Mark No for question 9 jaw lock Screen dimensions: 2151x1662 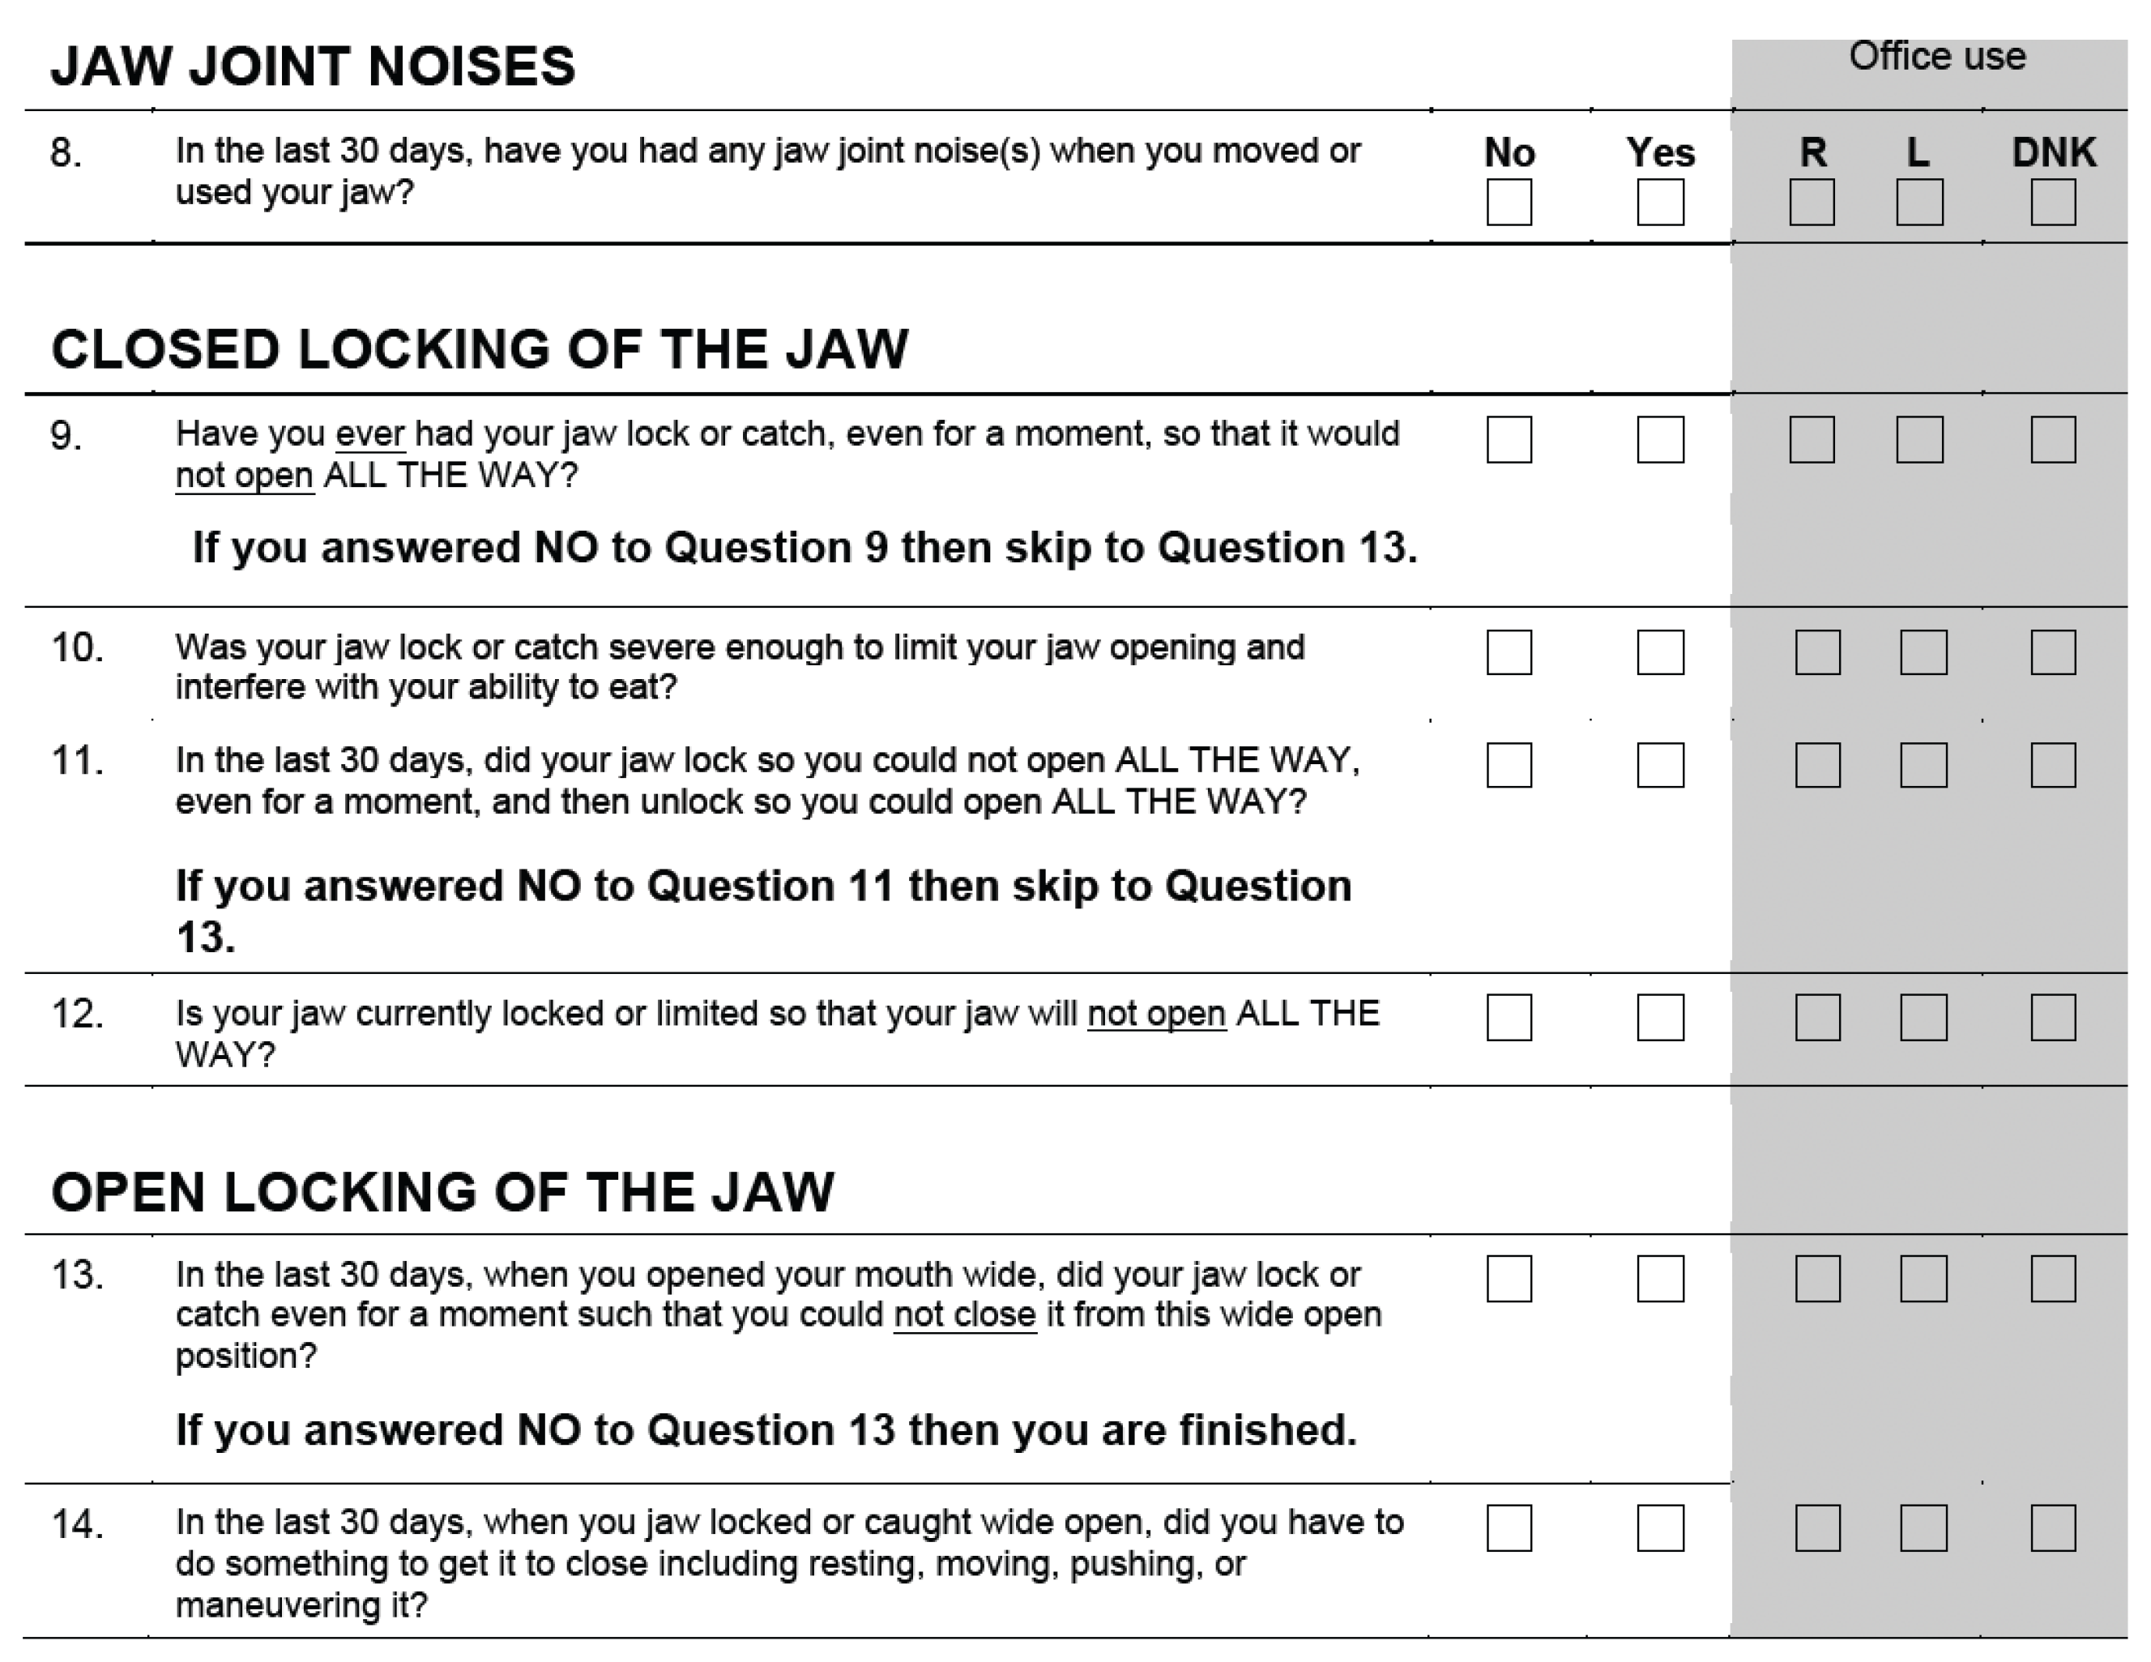1509,439
